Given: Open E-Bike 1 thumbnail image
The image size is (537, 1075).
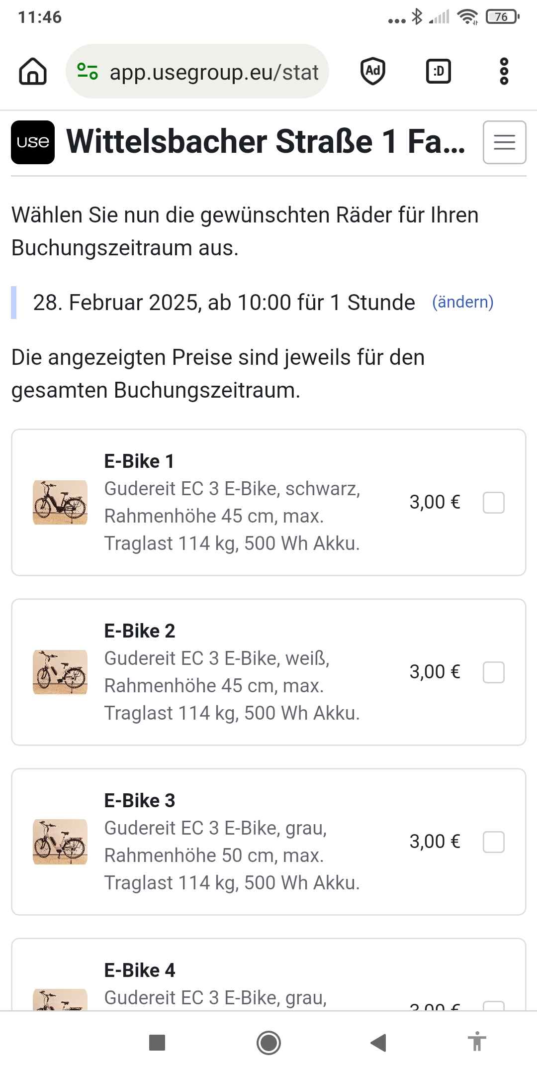Looking at the screenshot, I should (x=60, y=502).
